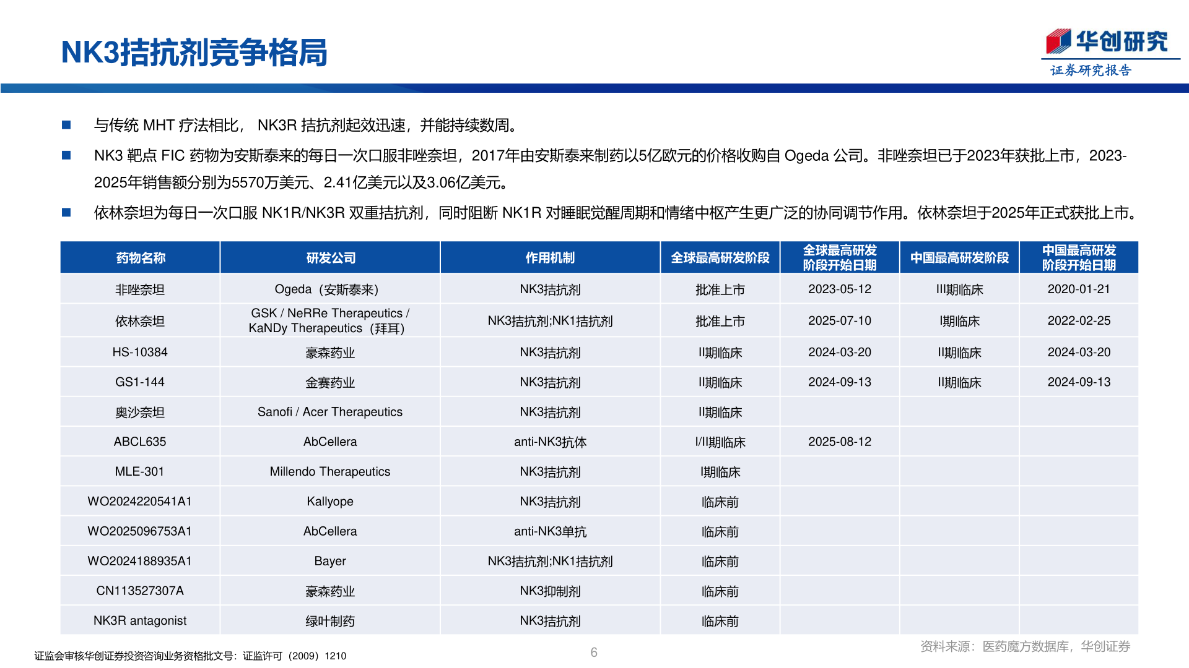
Task: Click the 证券研究报告 label under logo
Action: (1091, 71)
